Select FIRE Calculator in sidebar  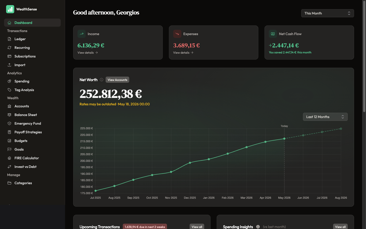(32, 158)
